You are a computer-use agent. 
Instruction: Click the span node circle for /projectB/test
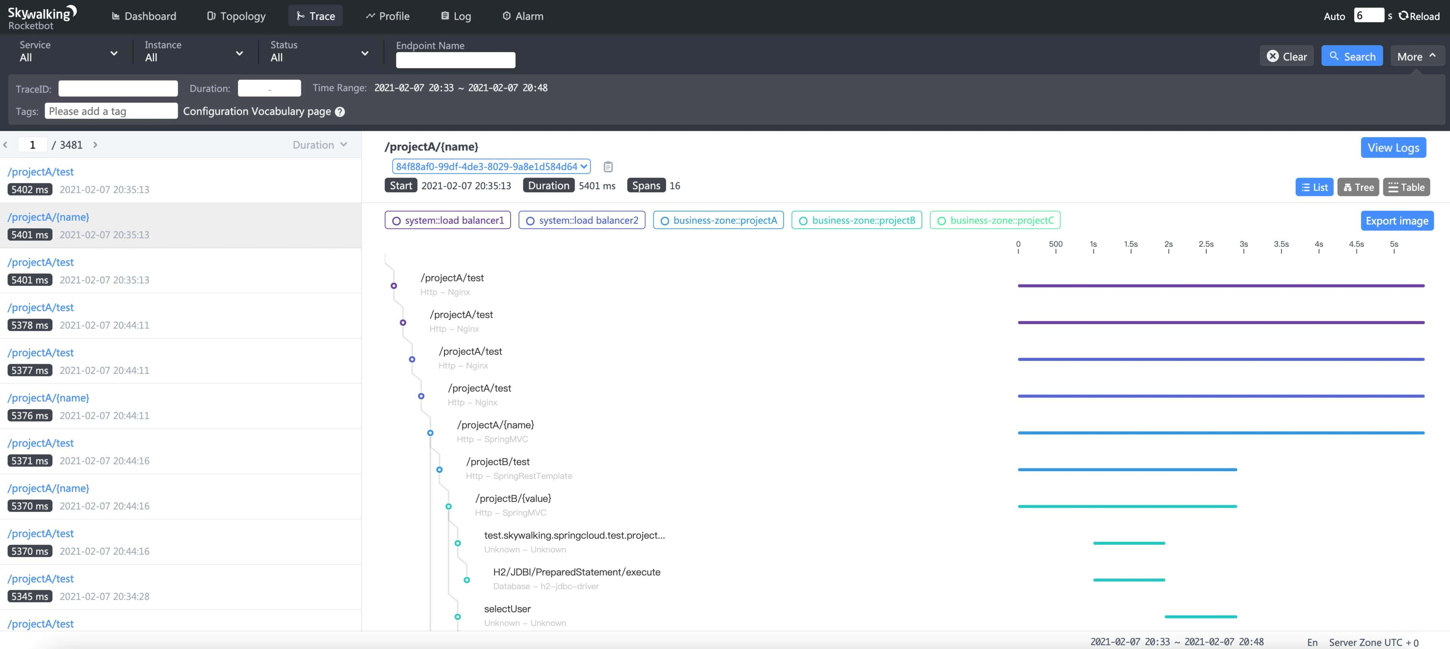440,469
